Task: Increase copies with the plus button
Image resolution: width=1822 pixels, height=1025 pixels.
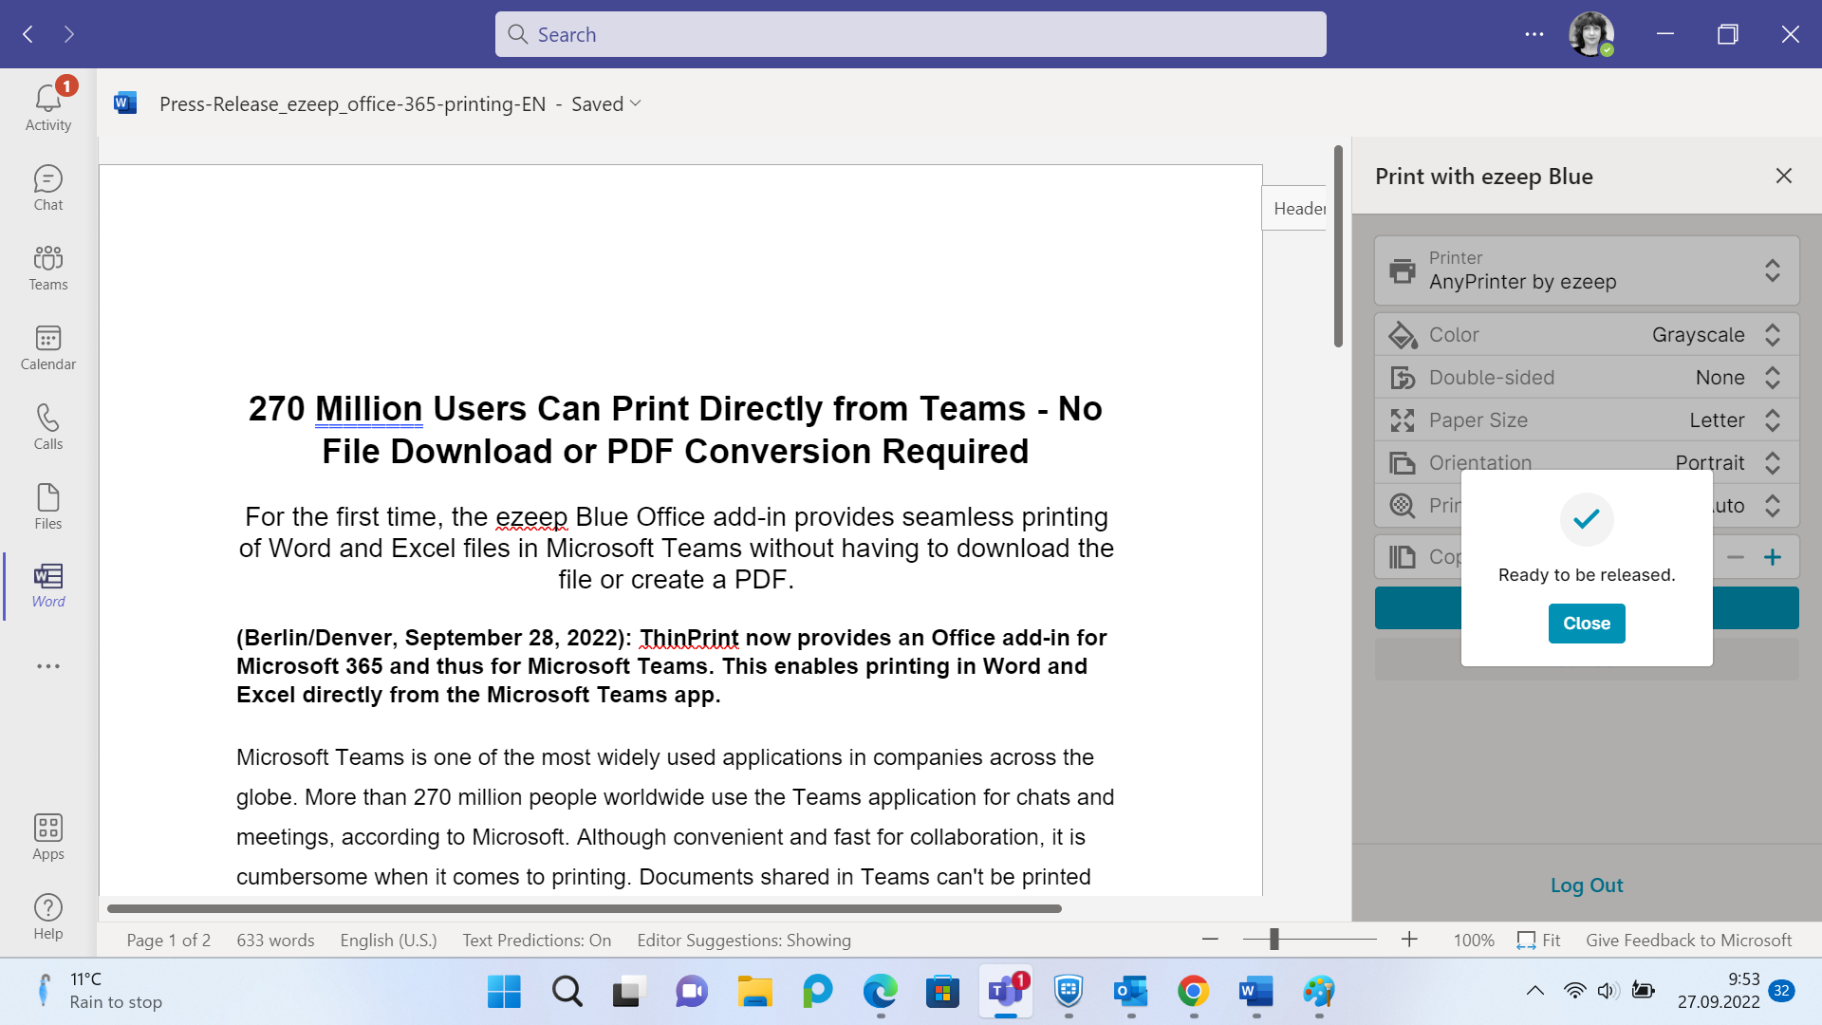Action: tap(1773, 557)
